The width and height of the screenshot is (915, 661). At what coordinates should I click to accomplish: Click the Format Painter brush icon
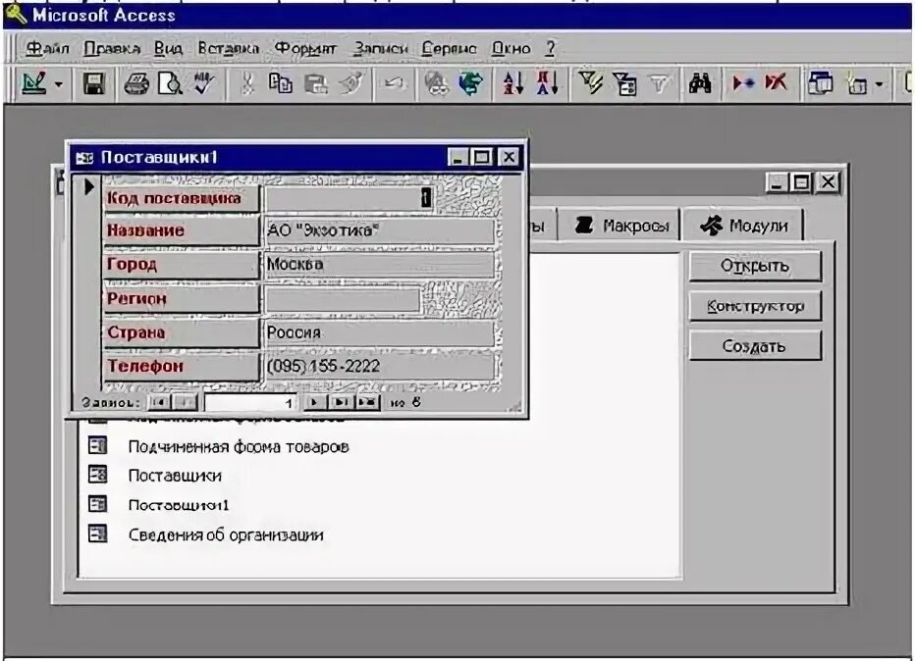(351, 84)
